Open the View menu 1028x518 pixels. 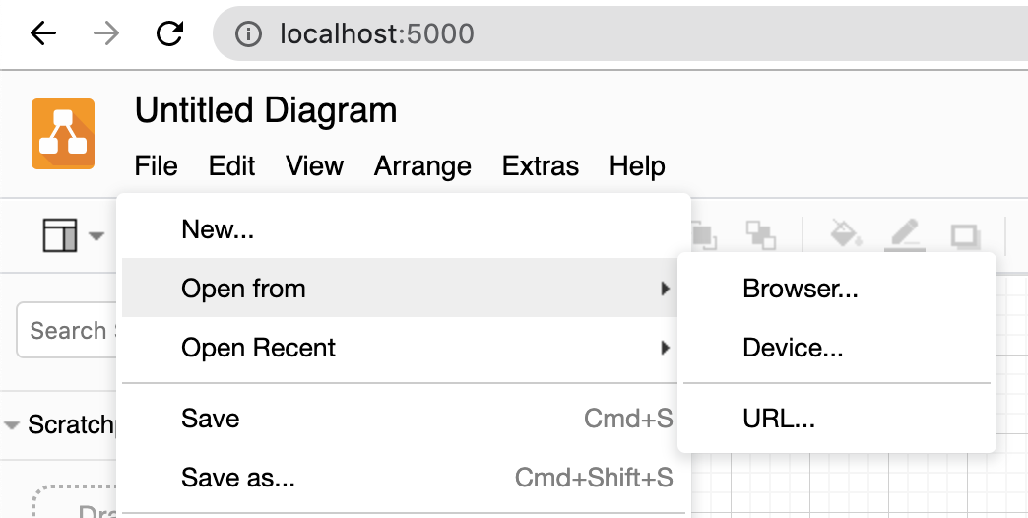(x=315, y=165)
